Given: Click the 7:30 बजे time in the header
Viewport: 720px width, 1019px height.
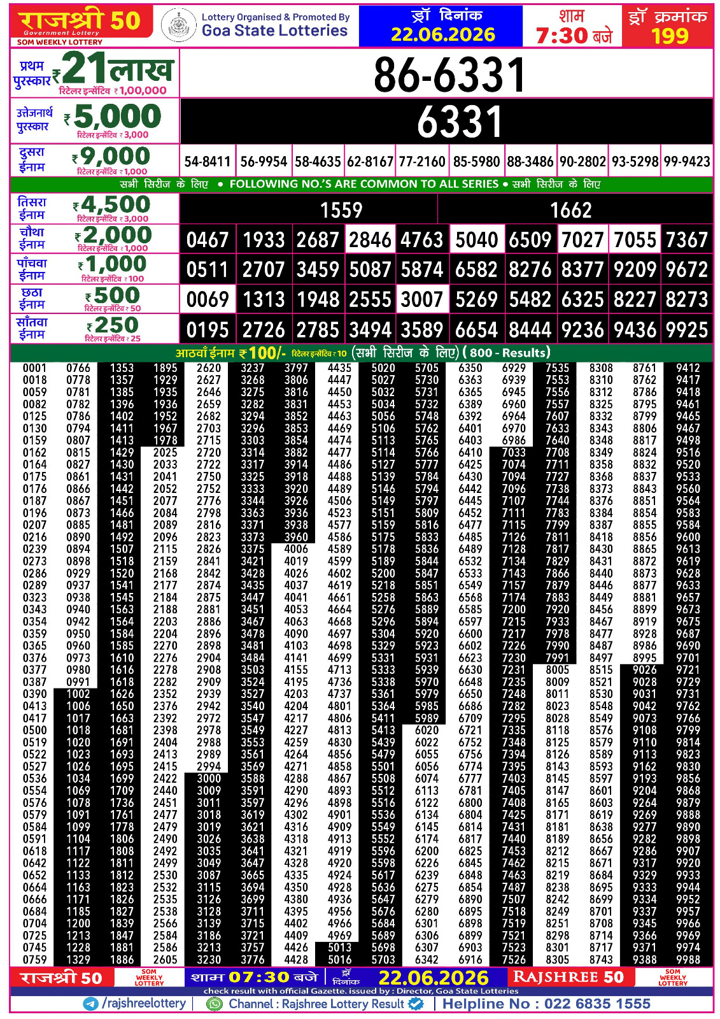Looking at the screenshot, I should tap(574, 36).
